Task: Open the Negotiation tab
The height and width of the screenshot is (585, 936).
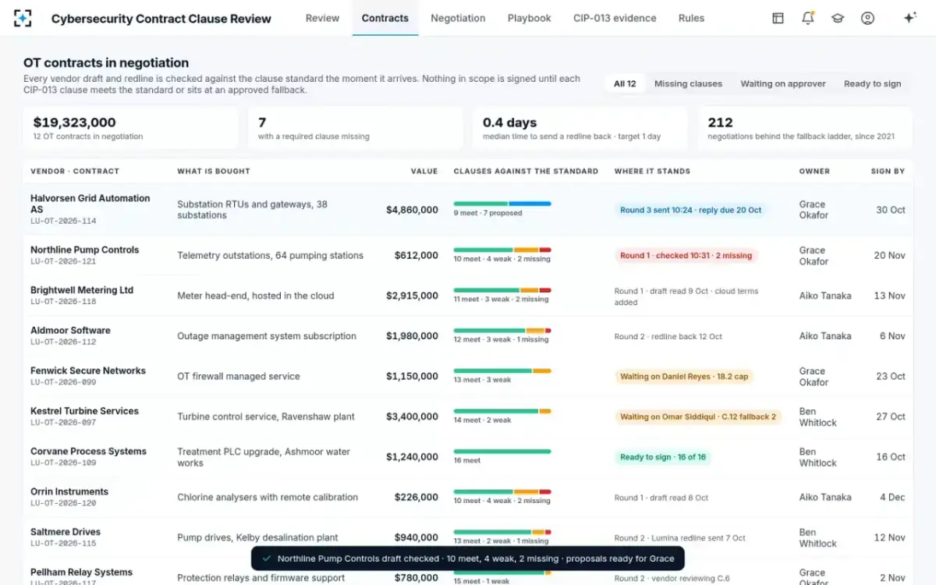Action: coord(458,18)
